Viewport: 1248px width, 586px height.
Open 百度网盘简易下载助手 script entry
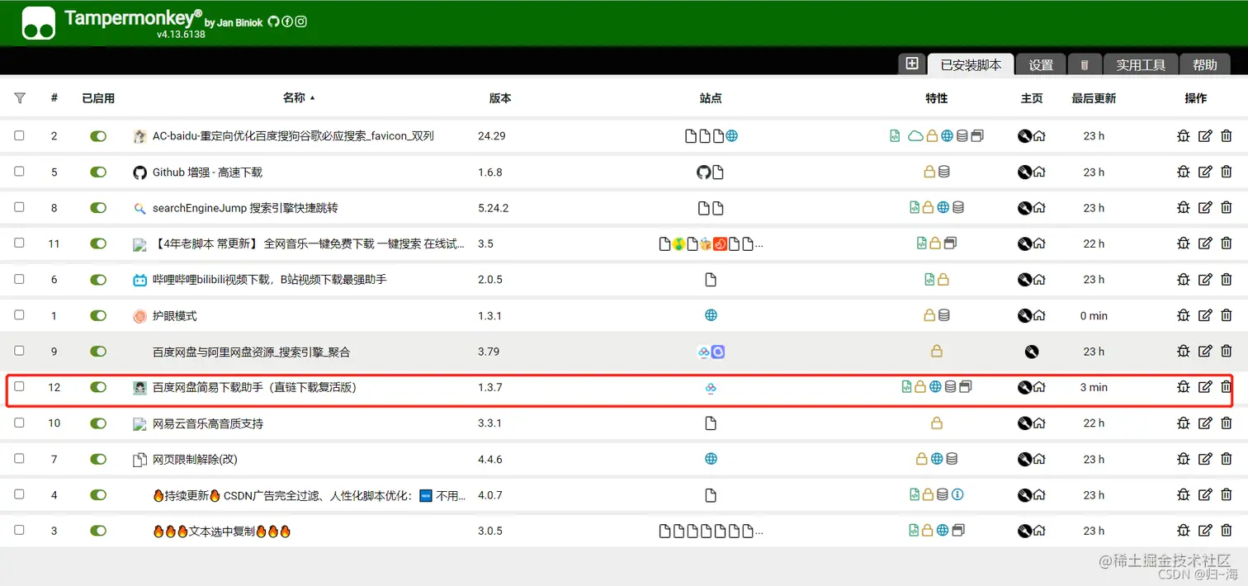point(254,387)
